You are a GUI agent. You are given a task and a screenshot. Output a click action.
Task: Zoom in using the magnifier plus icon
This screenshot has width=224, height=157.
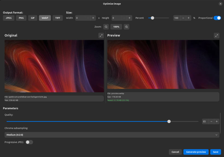point(126,27)
